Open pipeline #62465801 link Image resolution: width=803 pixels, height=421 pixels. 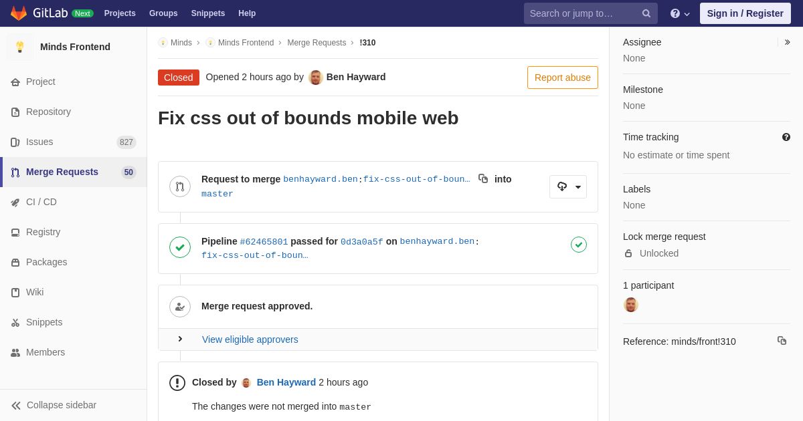click(x=264, y=242)
